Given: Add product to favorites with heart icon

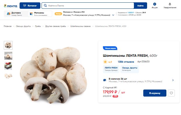Looking at the screenshot, I should pos(171,93).
